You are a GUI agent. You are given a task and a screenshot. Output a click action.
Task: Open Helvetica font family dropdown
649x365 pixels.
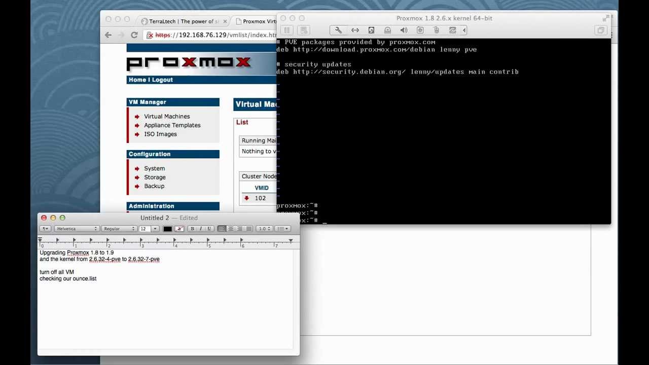[x=76, y=229]
